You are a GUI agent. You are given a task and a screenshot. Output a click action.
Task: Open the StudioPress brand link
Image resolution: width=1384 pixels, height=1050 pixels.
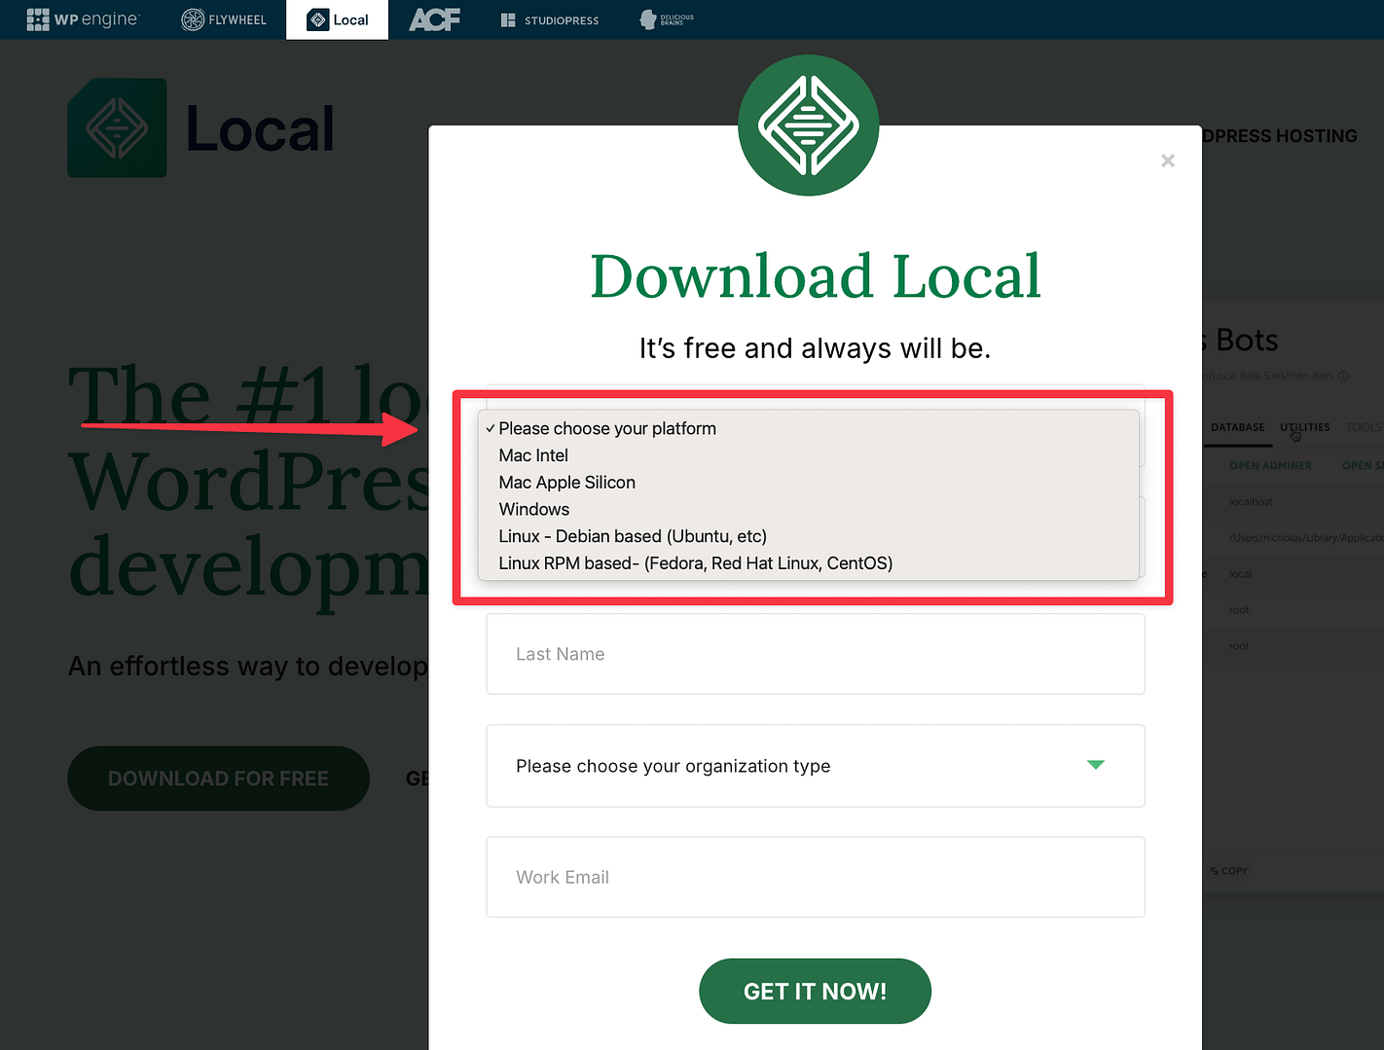point(550,19)
